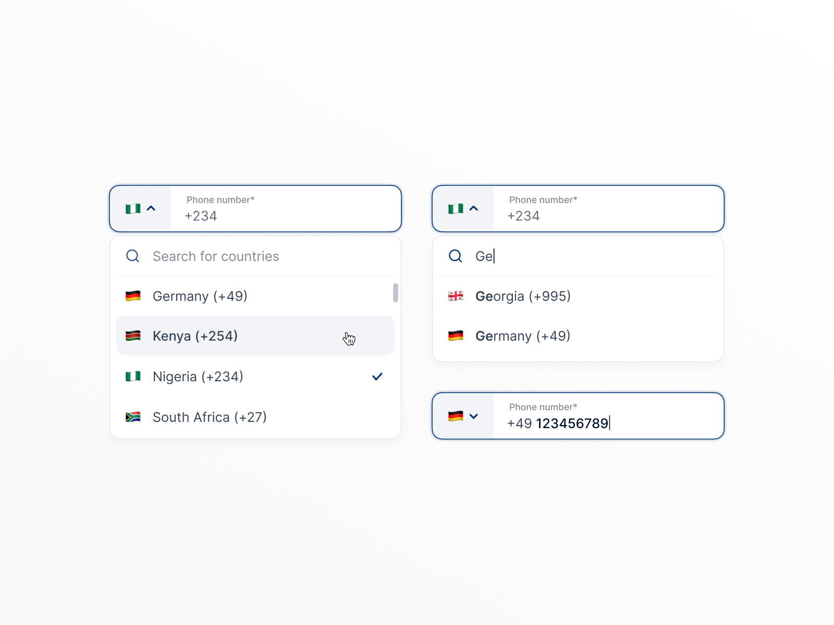Viewport: 834px width, 625px height.
Task: Select Germany (+49) from search results
Action: pyautogui.click(x=523, y=335)
